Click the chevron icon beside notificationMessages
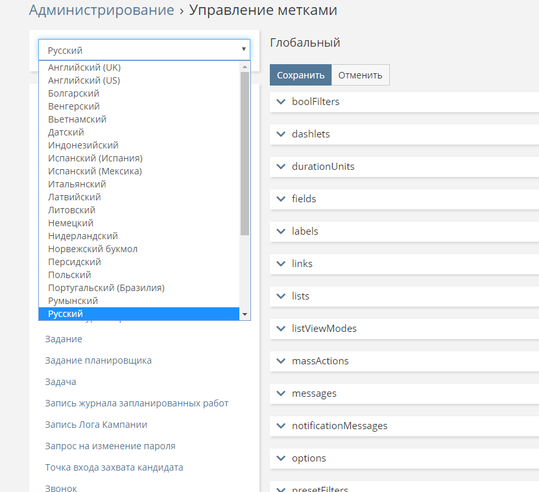The height and width of the screenshot is (492, 539). coord(281,426)
